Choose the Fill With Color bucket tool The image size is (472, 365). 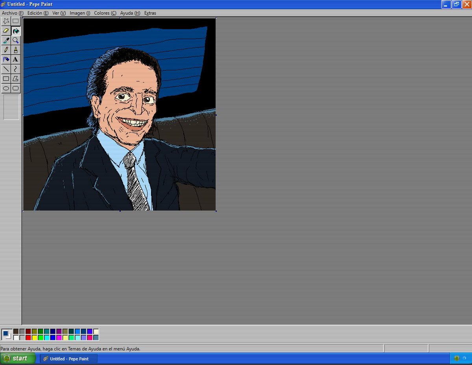click(x=15, y=31)
